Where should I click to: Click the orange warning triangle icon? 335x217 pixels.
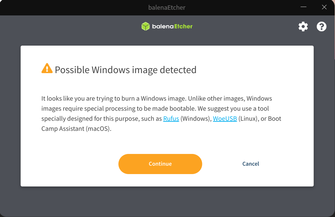(47, 68)
